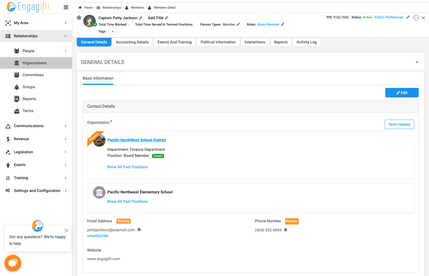Click the unsubscribe link

click(98, 236)
